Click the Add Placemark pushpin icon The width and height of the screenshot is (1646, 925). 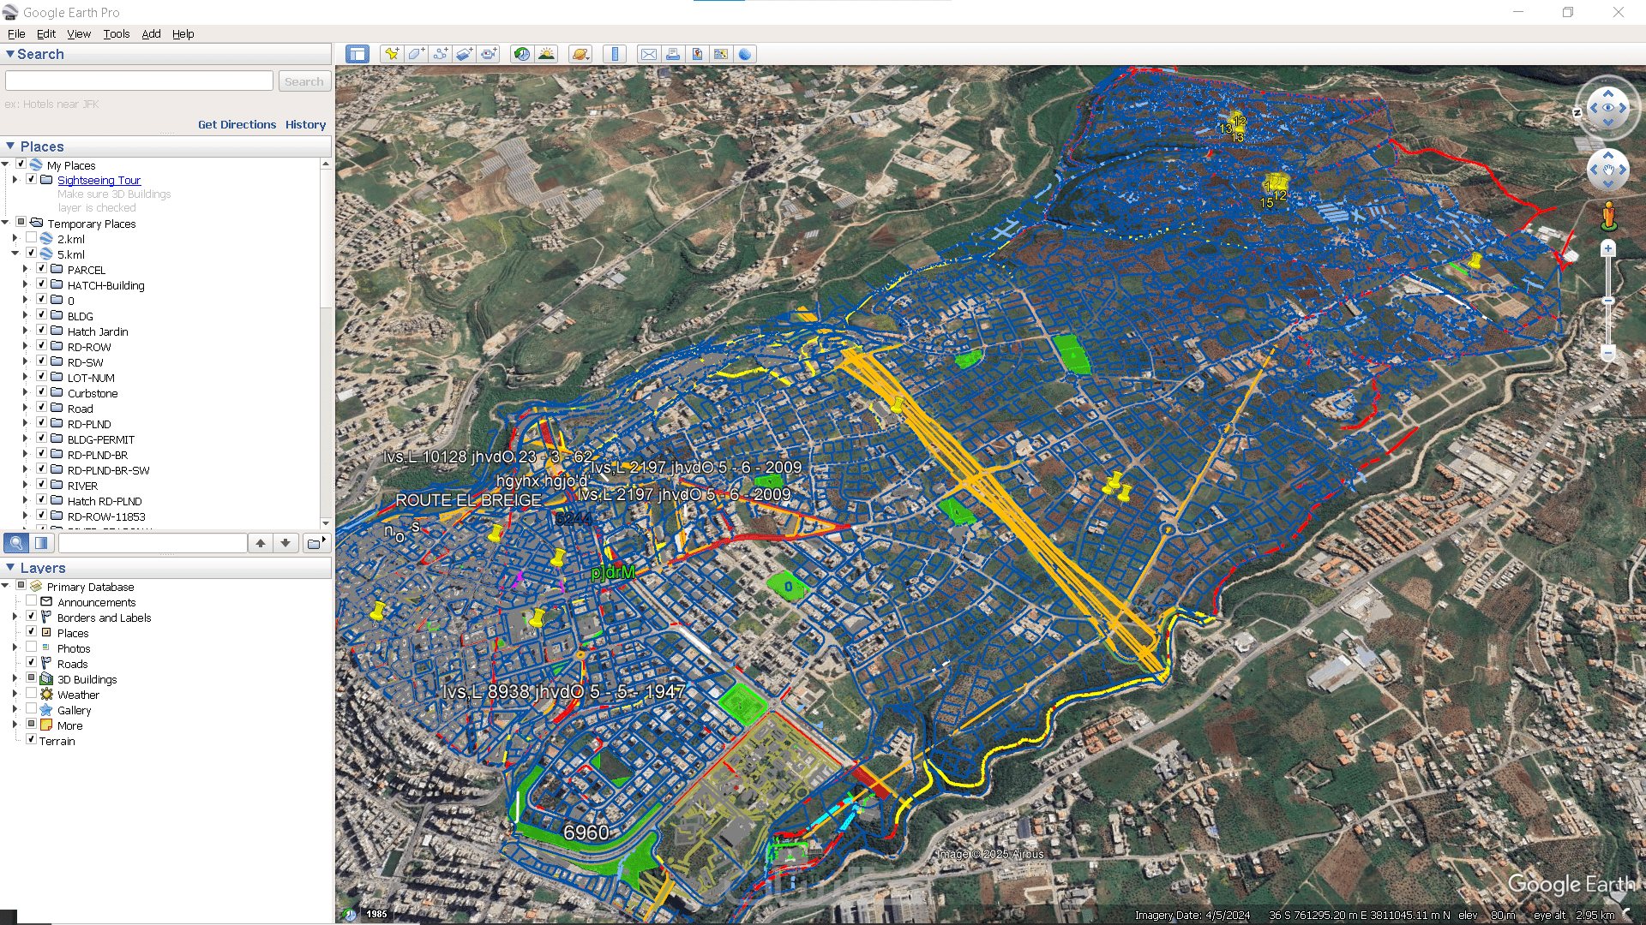[392, 54]
